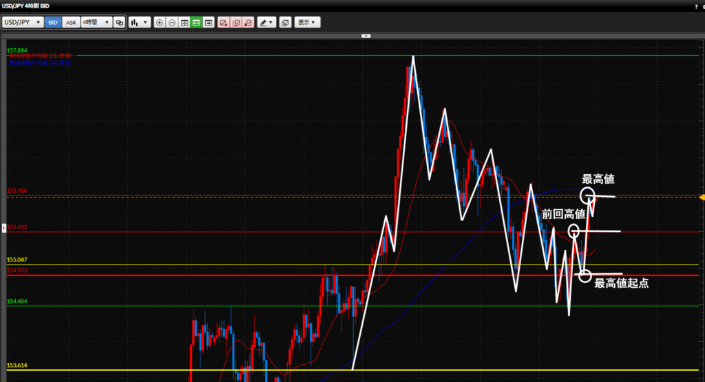Image resolution: width=705 pixels, height=382 pixels.
Task: Switch price display to BID
Action: [x=53, y=23]
